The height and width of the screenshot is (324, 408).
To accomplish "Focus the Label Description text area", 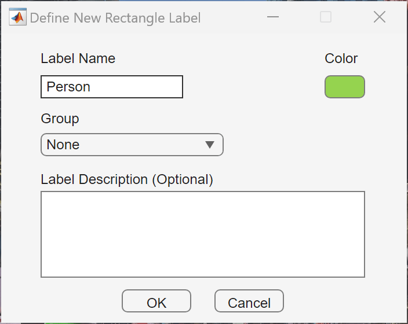I will (202, 234).
